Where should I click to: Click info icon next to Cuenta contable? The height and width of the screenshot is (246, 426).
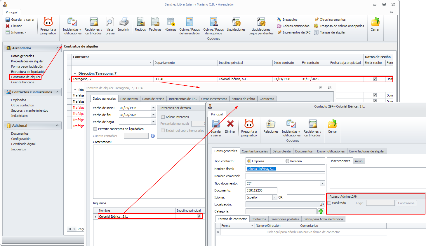153,136
